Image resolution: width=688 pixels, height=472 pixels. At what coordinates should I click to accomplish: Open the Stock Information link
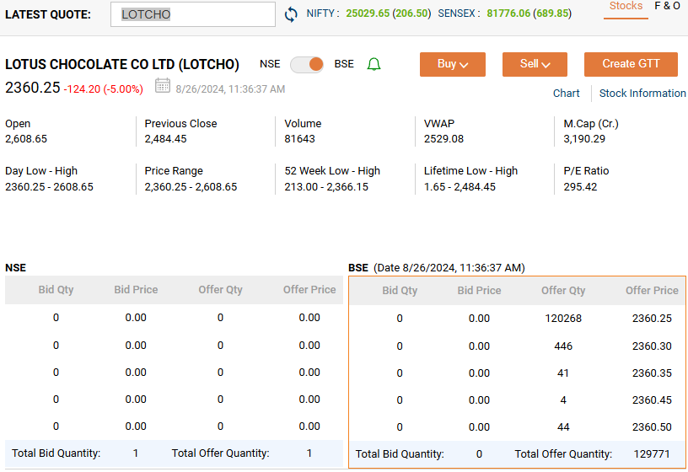642,93
